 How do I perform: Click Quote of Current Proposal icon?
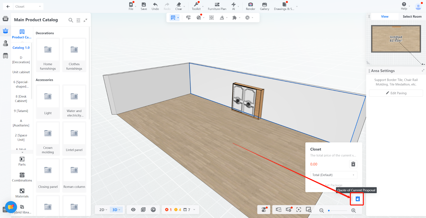[x=358, y=199]
